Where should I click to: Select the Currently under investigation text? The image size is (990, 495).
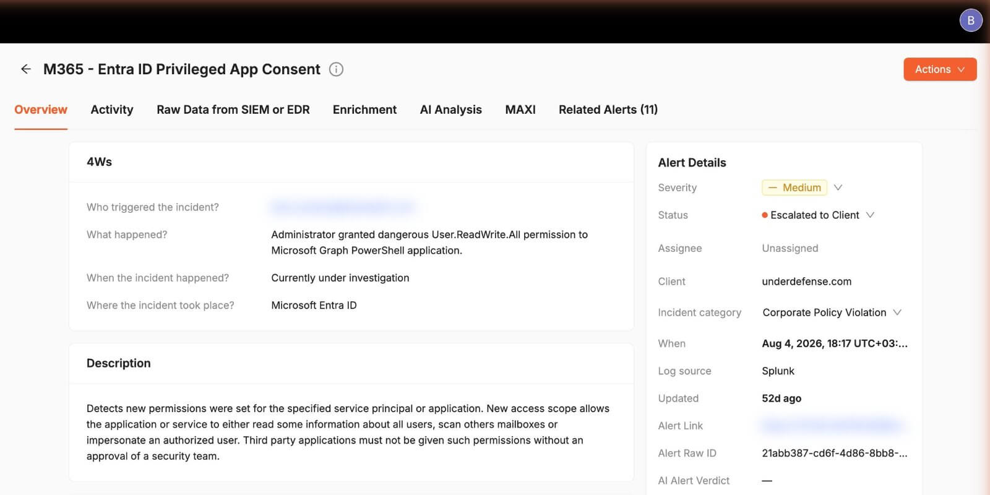pos(340,278)
